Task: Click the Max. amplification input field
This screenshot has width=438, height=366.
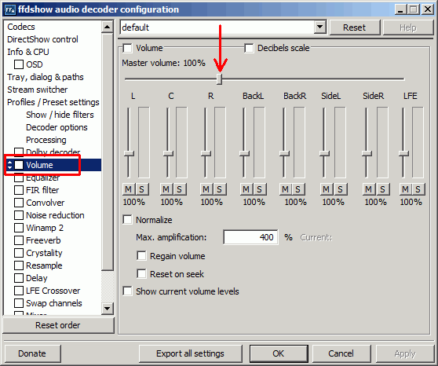Action: click(x=250, y=237)
